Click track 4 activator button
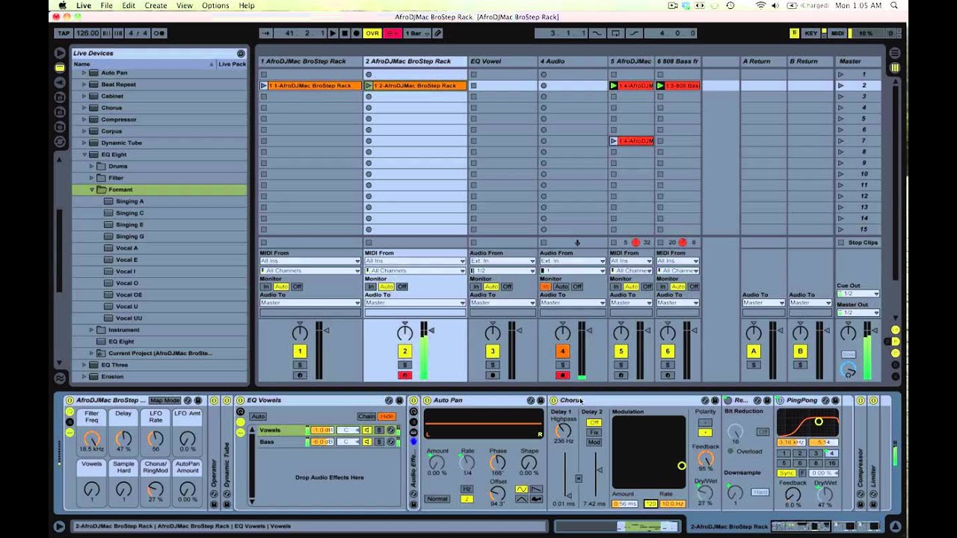The width and height of the screenshot is (957, 538). [562, 351]
